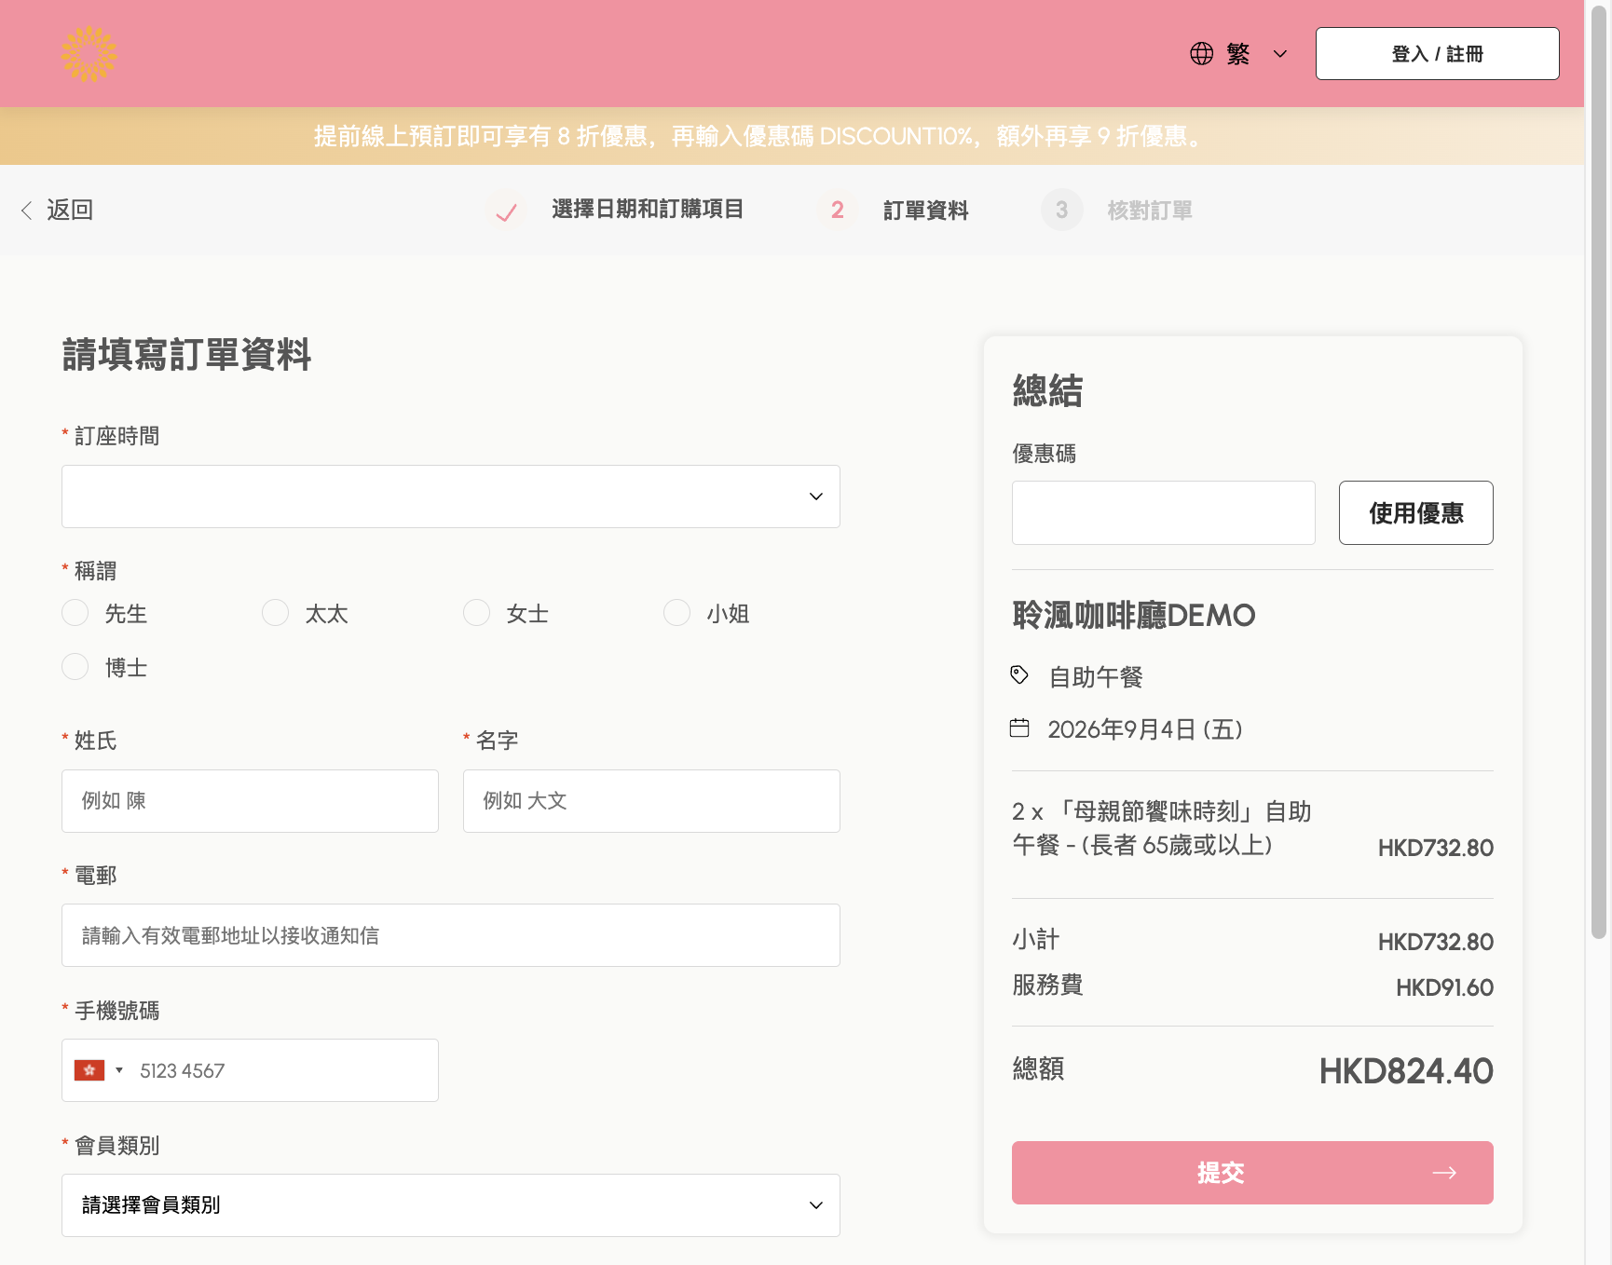Select the 博士 radio button
The height and width of the screenshot is (1265, 1612).
coord(75,667)
